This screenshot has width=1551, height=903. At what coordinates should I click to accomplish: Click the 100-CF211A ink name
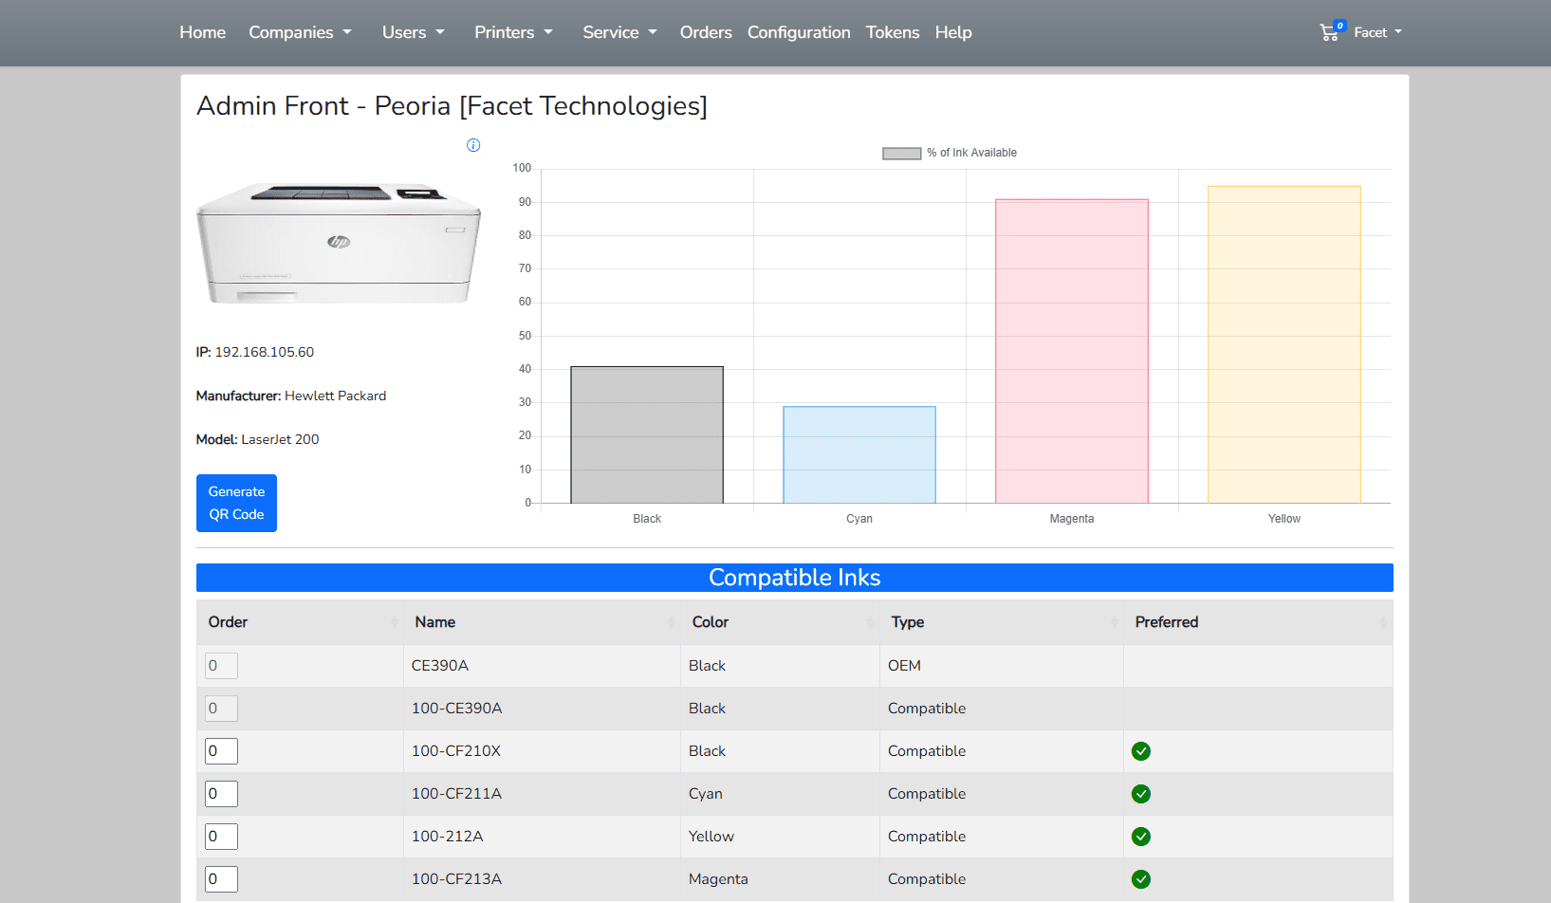click(457, 794)
